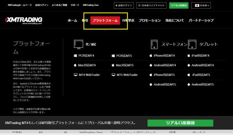Open tablet column Android対応MT5 link
The width and height of the screenshot is (233, 135).
(x=203, y=85)
